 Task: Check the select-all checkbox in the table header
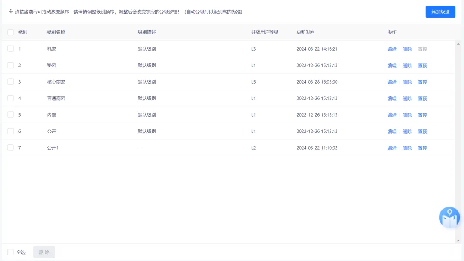(x=11, y=32)
